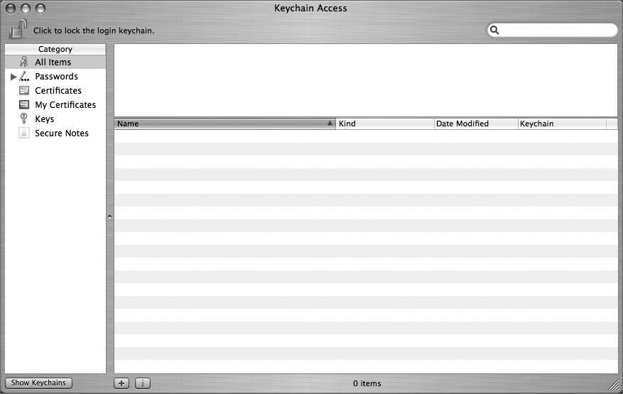Select the All Items category
Screen dimensions: 623x394
tap(55, 62)
